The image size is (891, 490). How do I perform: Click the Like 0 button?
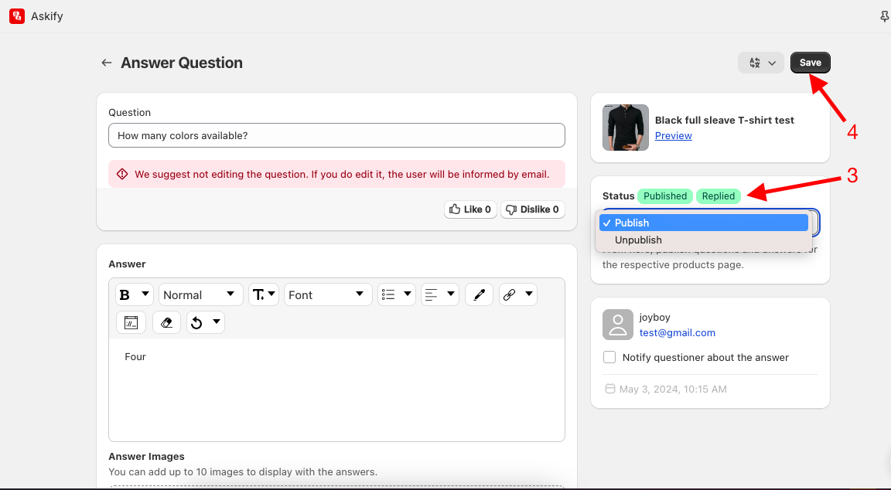pyautogui.click(x=470, y=209)
